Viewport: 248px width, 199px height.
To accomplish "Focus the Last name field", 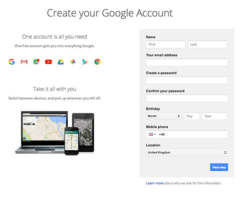I will tap(208, 44).
